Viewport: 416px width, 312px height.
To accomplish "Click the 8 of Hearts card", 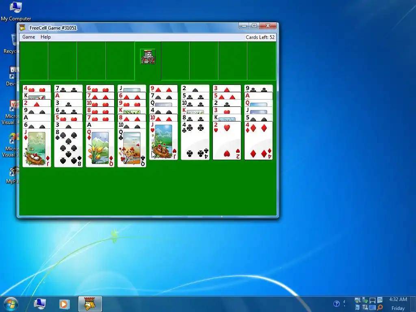I will pos(100,110).
